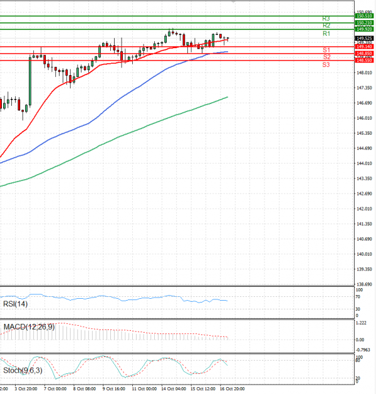Click the 146.010 price axis value
The width and height of the screenshot is (376, 394).
[364, 118]
